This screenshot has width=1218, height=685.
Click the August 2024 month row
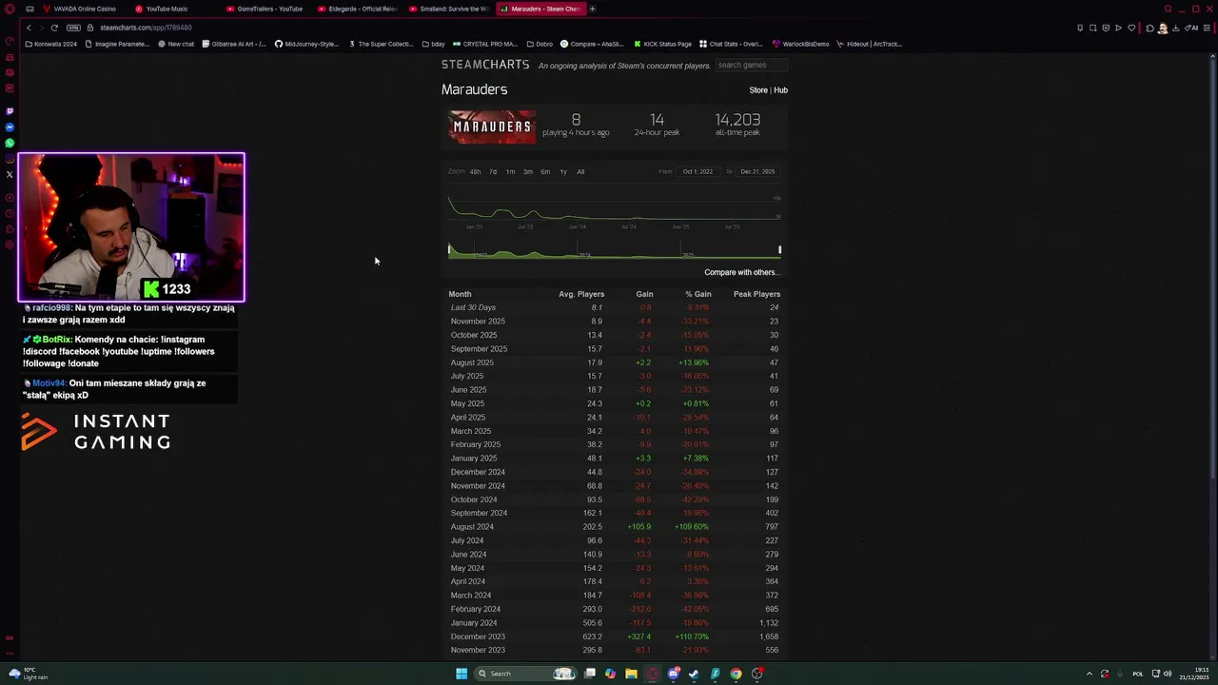(615, 527)
